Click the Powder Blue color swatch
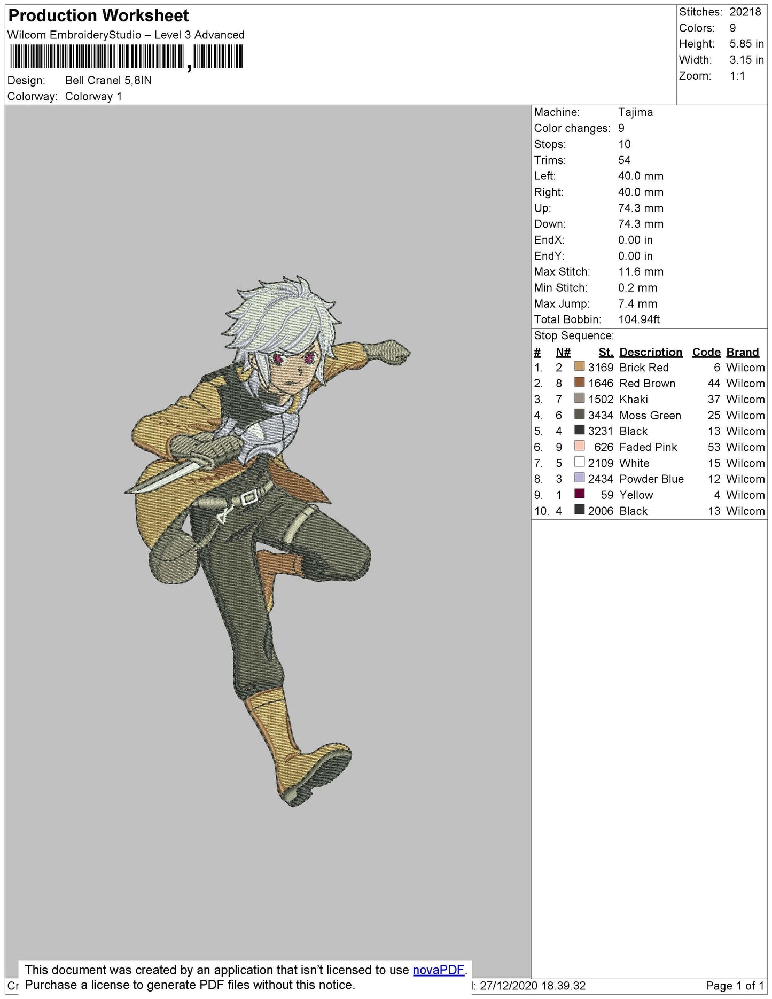Screen dimensions: 772x999 point(579,478)
